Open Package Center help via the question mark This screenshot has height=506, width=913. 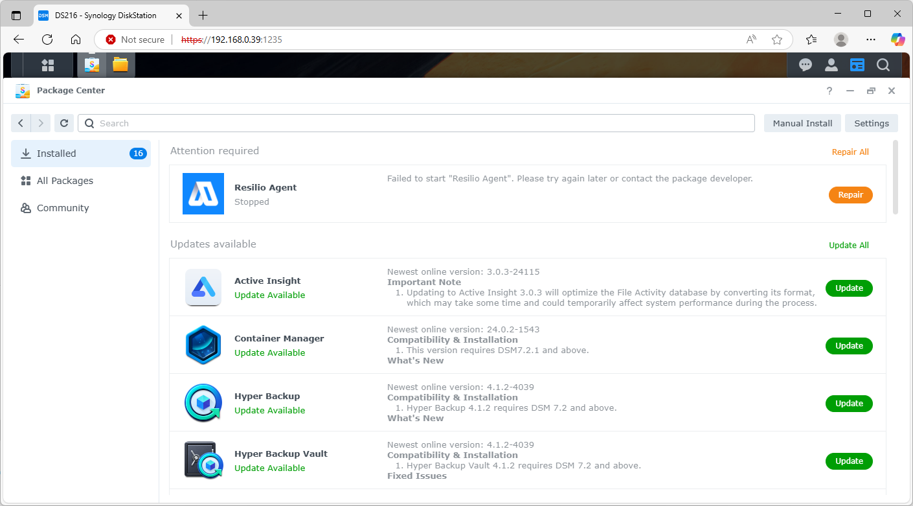[x=829, y=91]
